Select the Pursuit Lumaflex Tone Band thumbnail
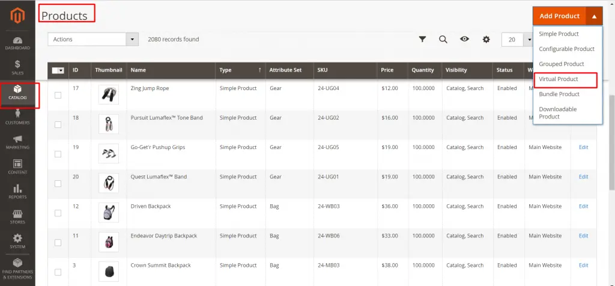 (109, 124)
